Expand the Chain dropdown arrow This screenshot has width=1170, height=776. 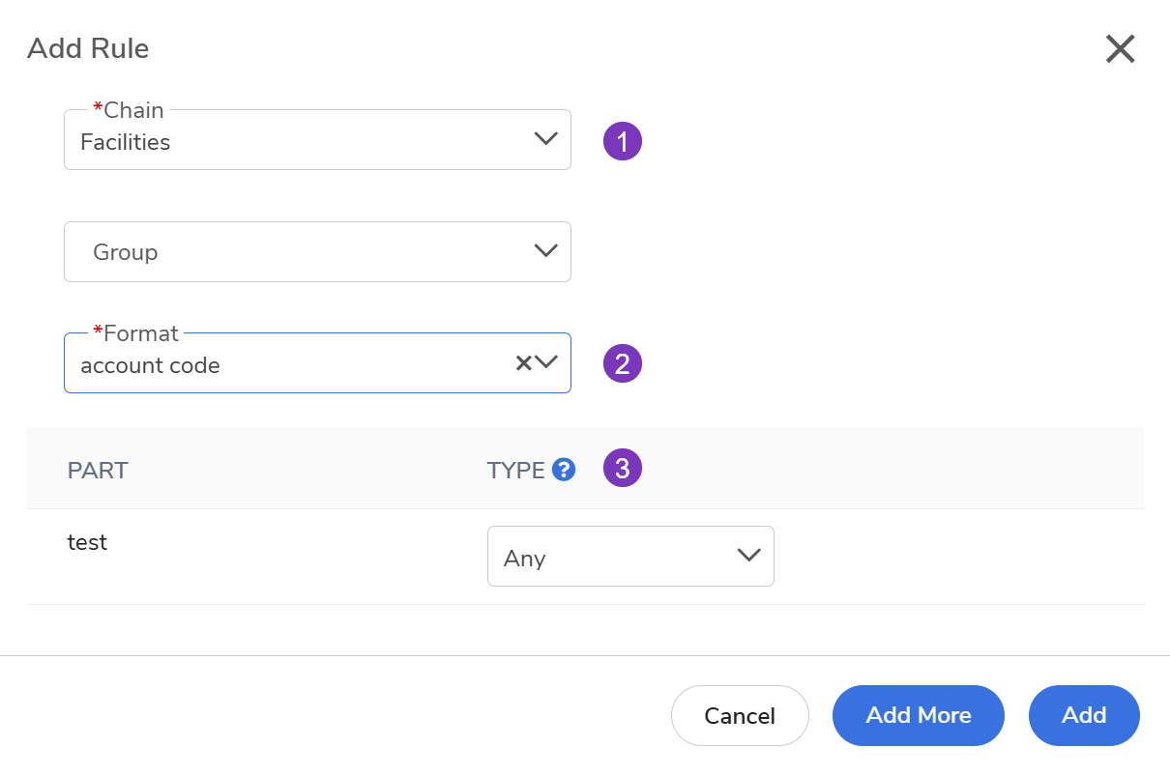click(545, 139)
